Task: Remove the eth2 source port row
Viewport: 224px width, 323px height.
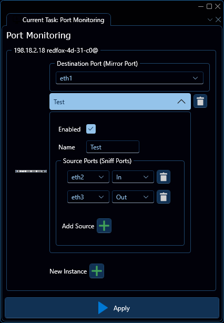Action: click(164, 177)
